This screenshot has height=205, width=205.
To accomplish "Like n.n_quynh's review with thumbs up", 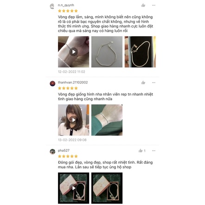I will point(143,6).
